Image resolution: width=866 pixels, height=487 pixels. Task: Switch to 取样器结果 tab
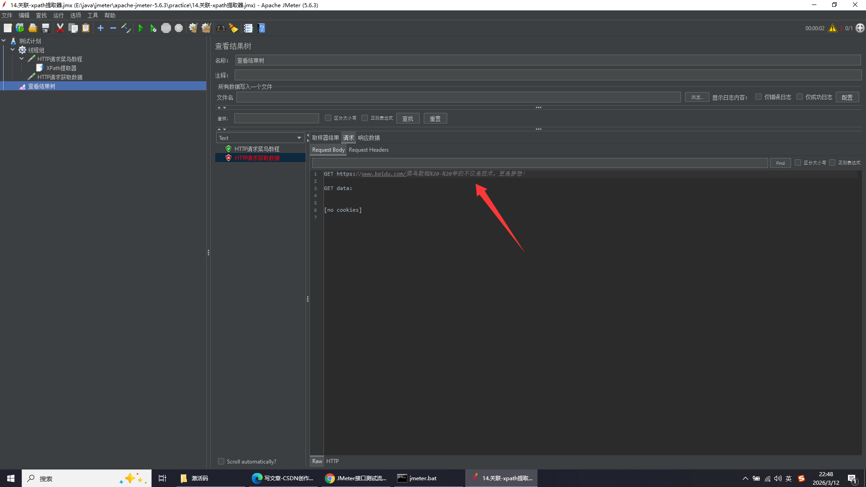(x=325, y=138)
